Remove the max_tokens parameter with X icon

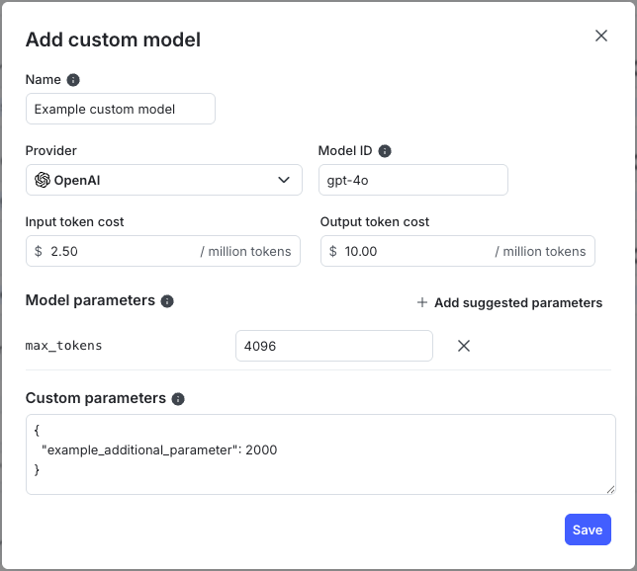463,346
